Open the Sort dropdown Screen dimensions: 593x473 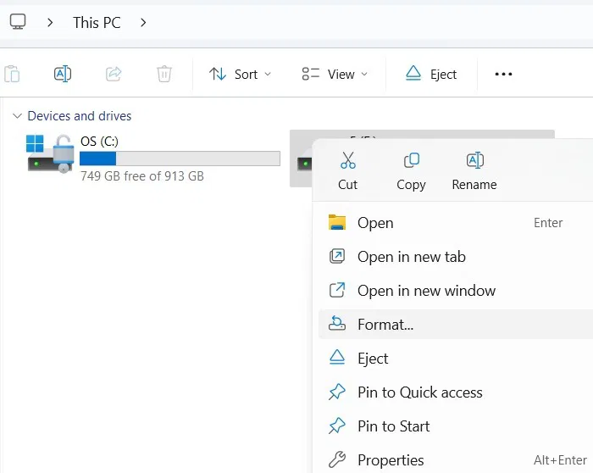coord(241,75)
